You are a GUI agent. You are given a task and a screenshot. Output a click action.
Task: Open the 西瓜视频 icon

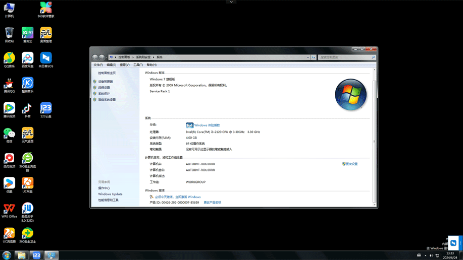coord(9,160)
